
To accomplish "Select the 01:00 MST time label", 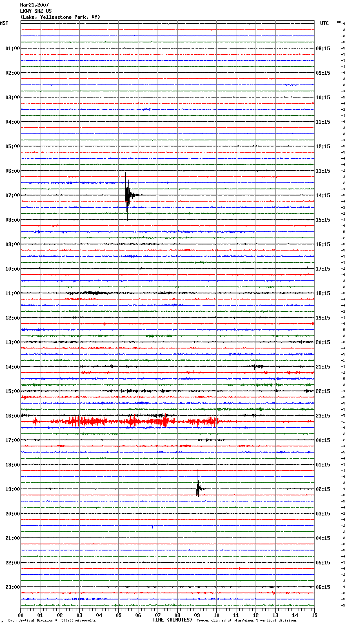I will pyautogui.click(x=13, y=49).
